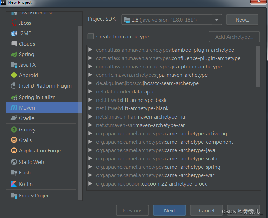Click the Maven m icon
The height and width of the screenshot is (218, 268).
(14, 108)
